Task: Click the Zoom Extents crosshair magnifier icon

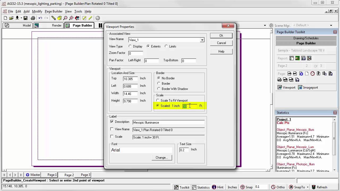Action: point(71,18)
